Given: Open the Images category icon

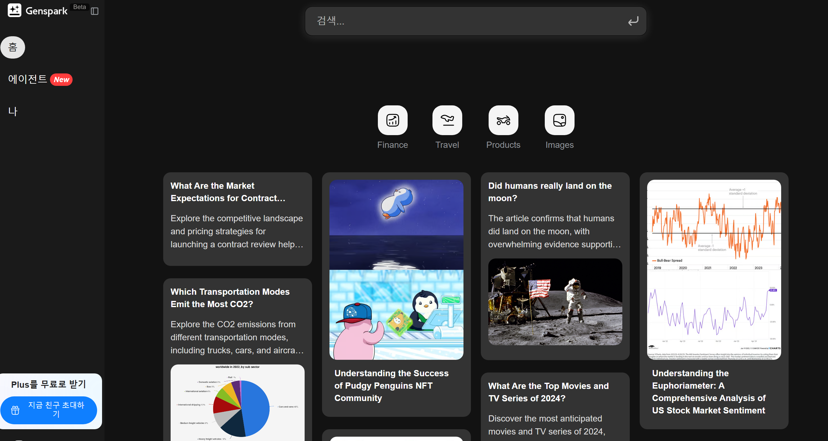Looking at the screenshot, I should 559,120.
